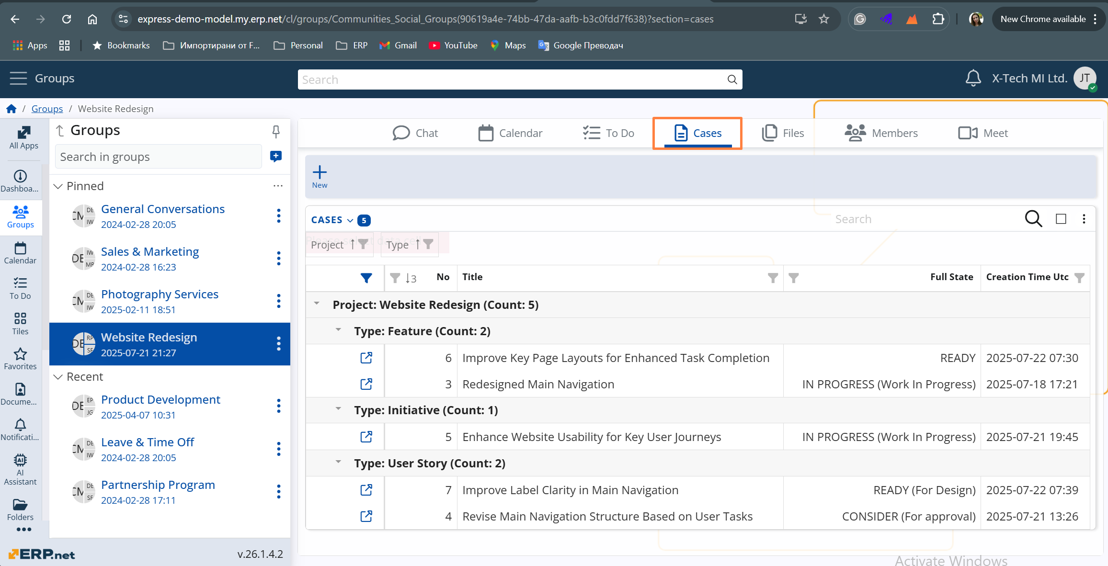Screen dimensions: 1108x566
Task: Open case 6 via its external link icon
Action: 366,358
